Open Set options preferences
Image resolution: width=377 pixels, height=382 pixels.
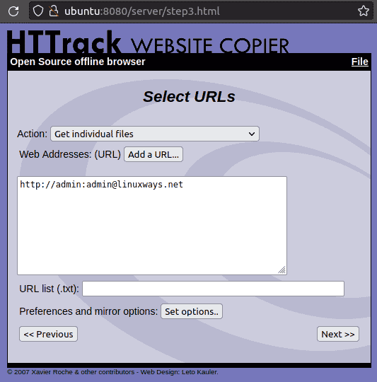coord(192,311)
